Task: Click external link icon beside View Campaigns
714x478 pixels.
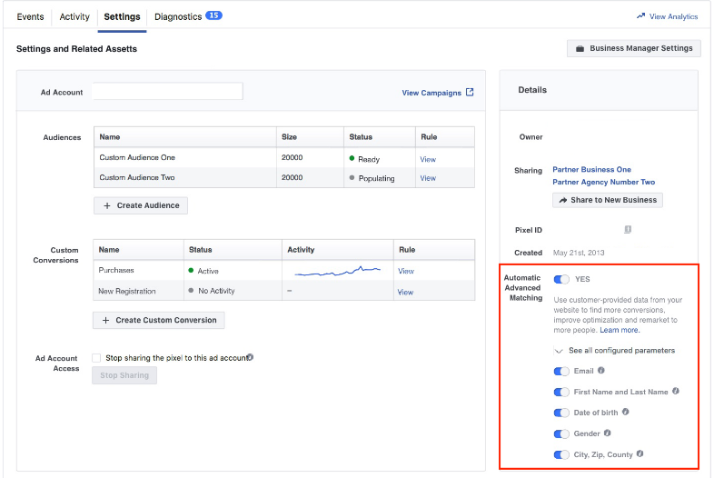Action: [x=470, y=92]
